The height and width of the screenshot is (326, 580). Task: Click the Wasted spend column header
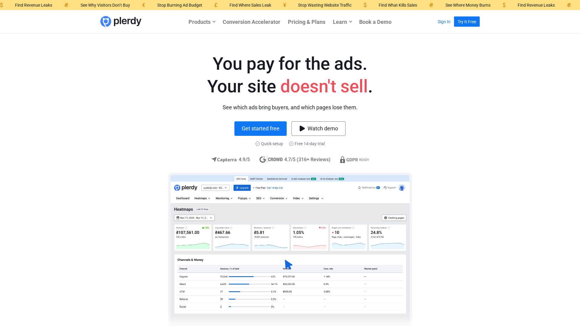371,269
